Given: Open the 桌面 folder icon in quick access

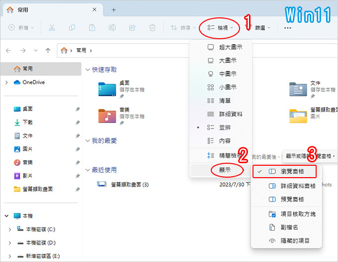Looking at the screenshot, I should (107, 89).
